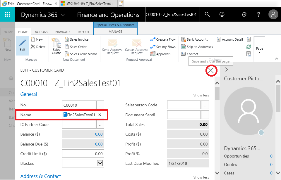Click the Salesperson Code input field

pyautogui.click(x=184, y=105)
